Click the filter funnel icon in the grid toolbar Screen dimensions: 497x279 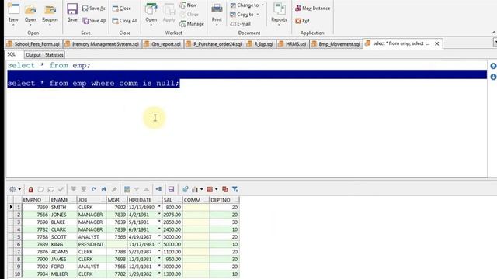click(235, 189)
